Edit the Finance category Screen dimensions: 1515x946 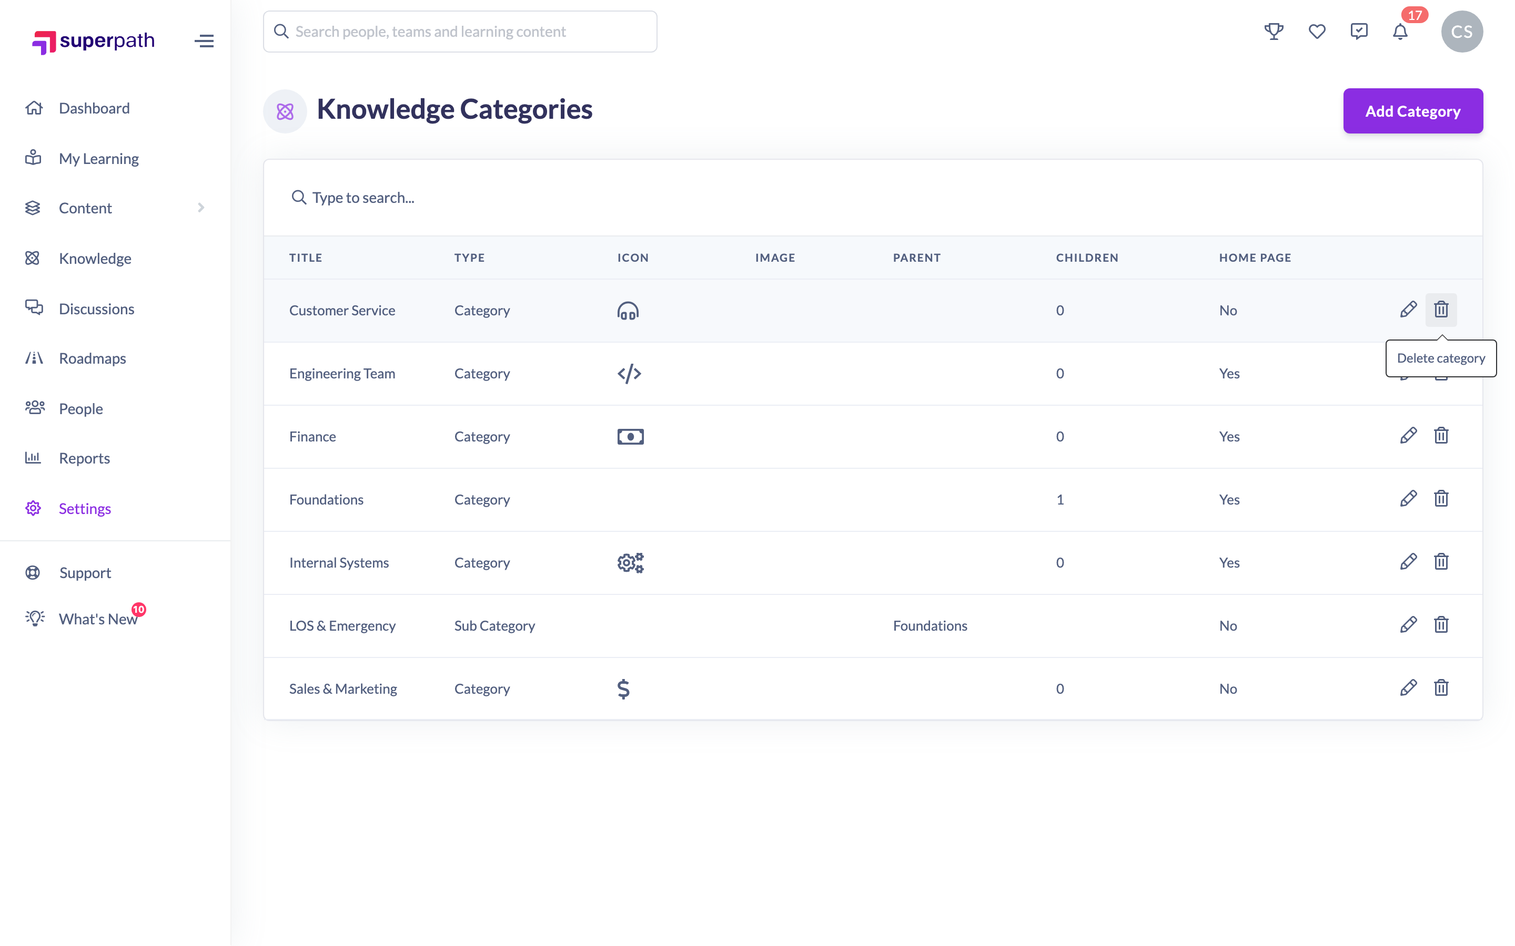pos(1408,436)
